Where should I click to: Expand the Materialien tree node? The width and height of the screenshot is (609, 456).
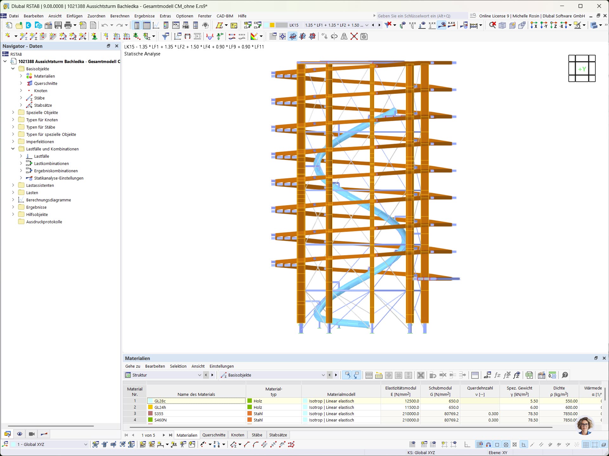coord(21,76)
